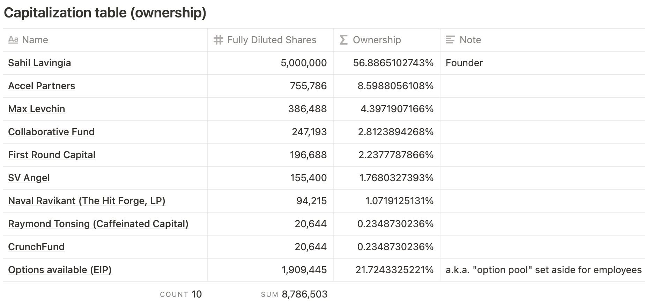The width and height of the screenshot is (645, 301).
Task: Select the 2.2377787866% ownership cell
Action: pyautogui.click(x=387, y=155)
